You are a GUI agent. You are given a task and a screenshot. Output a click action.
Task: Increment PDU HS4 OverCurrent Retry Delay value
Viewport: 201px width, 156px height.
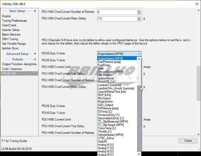[x=139, y=18]
